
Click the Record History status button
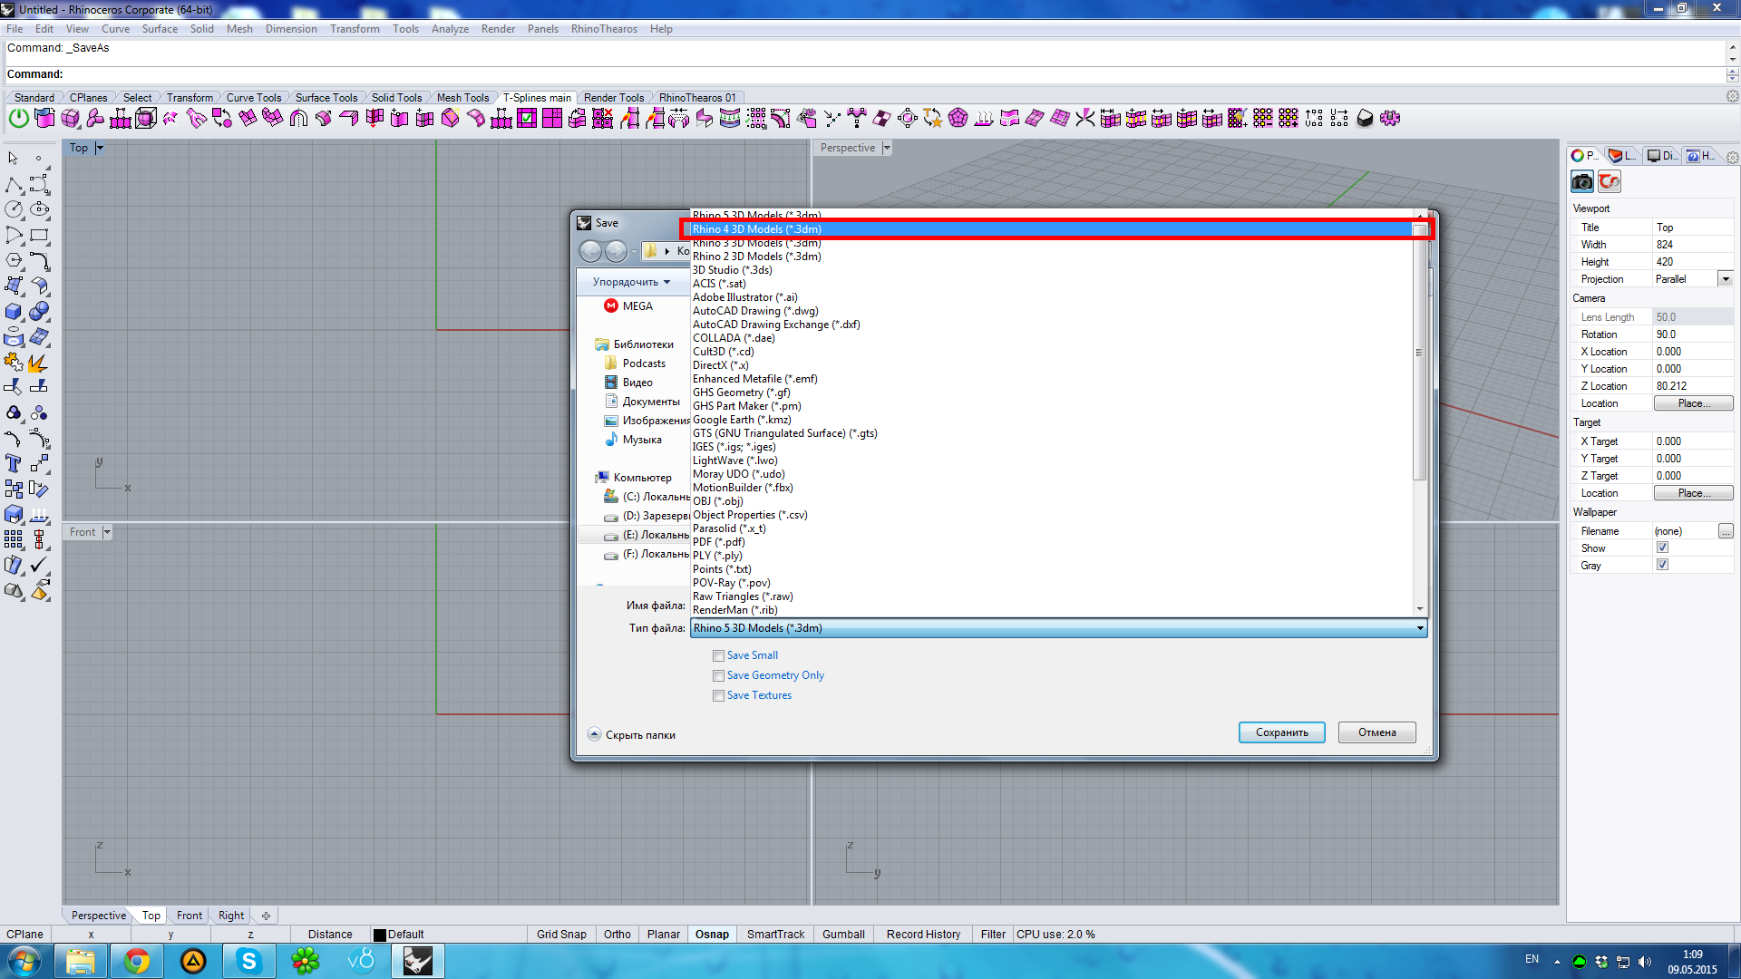[923, 935]
